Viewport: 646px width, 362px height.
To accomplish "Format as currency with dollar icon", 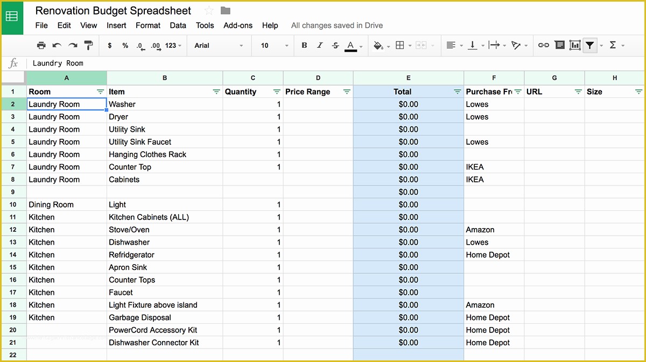I will coord(110,46).
